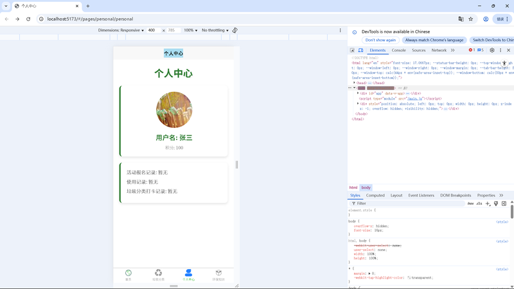Close the DevTools panel
This screenshot has height=289, width=514.
pos(508,50)
